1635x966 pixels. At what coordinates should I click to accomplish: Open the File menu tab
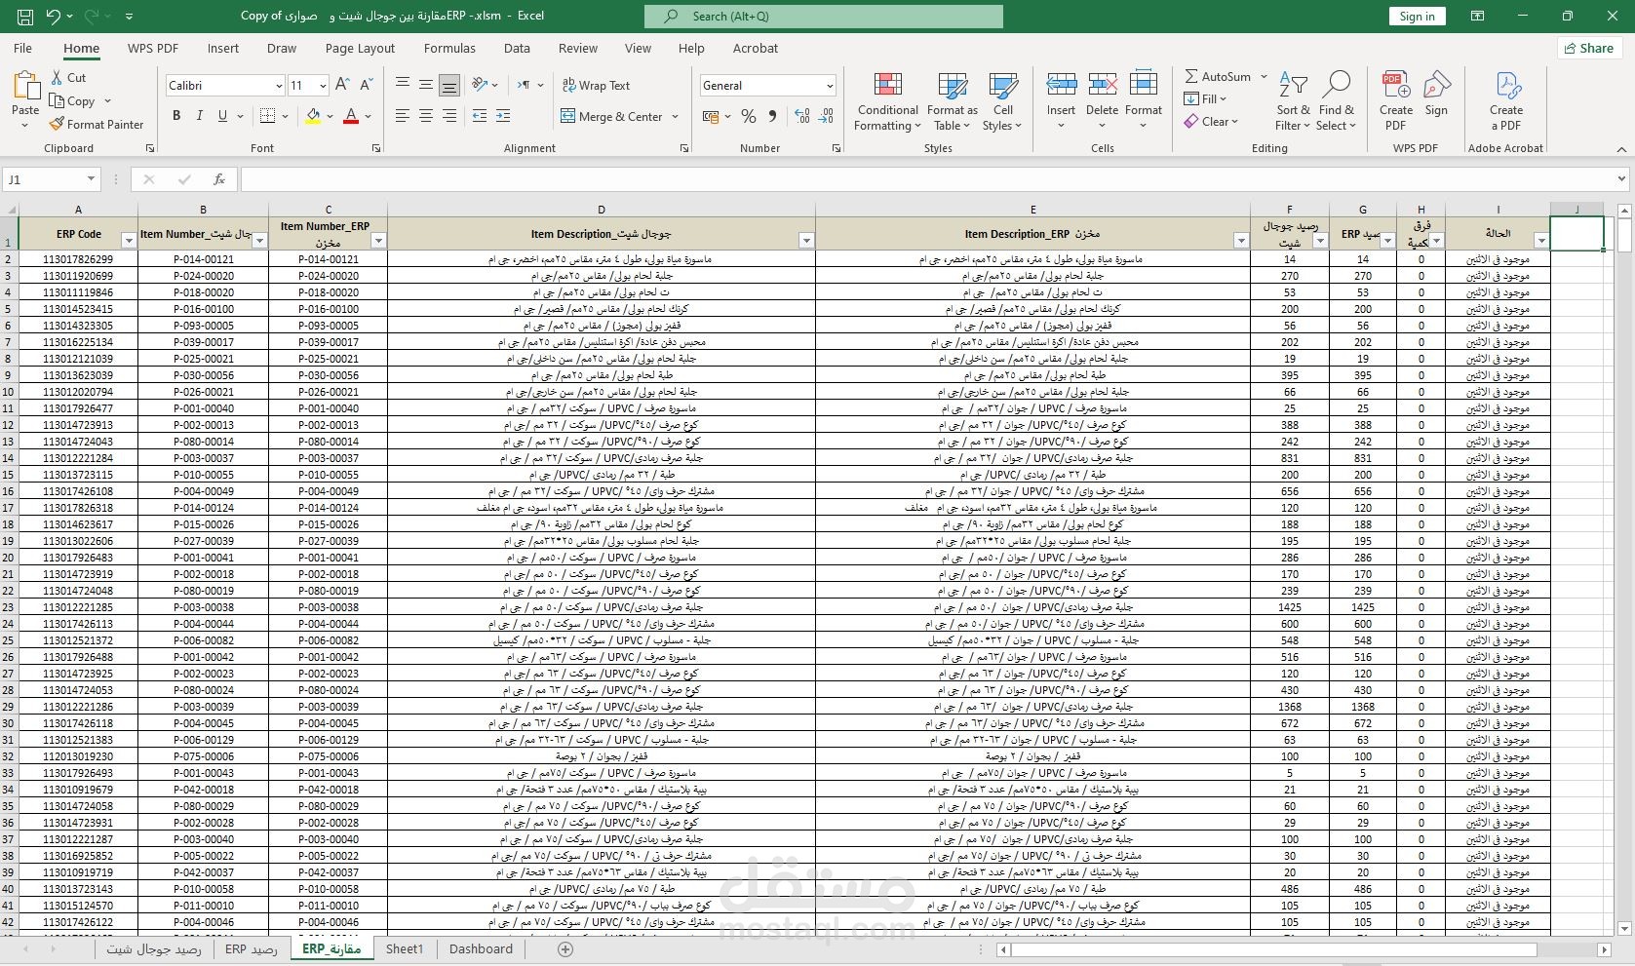coord(23,48)
